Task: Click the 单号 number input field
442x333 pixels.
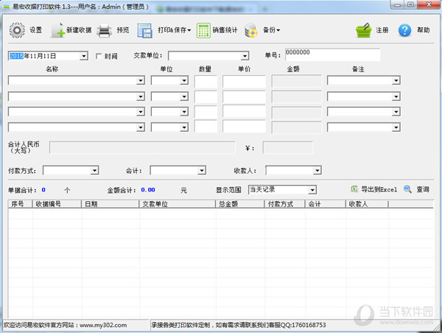Action: tap(331, 55)
